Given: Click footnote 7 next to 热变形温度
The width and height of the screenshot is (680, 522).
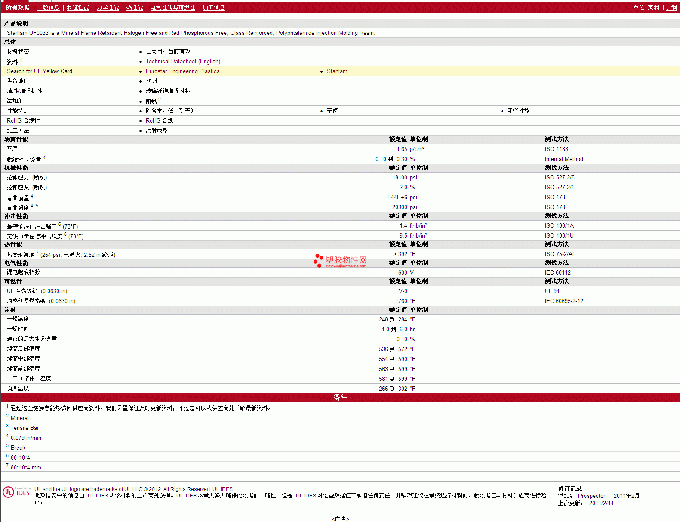Looking at the screenshot, I should (x=37, y=253).
